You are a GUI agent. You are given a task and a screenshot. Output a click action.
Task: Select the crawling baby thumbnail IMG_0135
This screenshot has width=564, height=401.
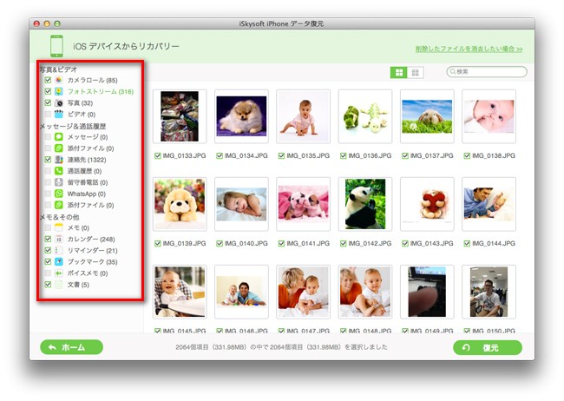303,116
